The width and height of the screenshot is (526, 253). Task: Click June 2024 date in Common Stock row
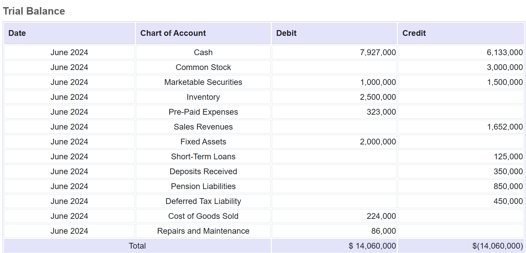pos(69,67)
